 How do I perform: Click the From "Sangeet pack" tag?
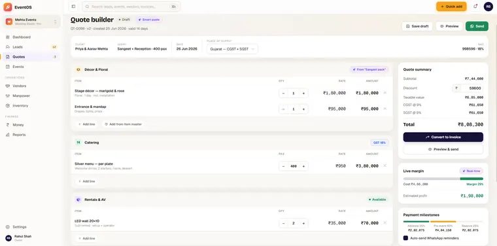[369, 69]
